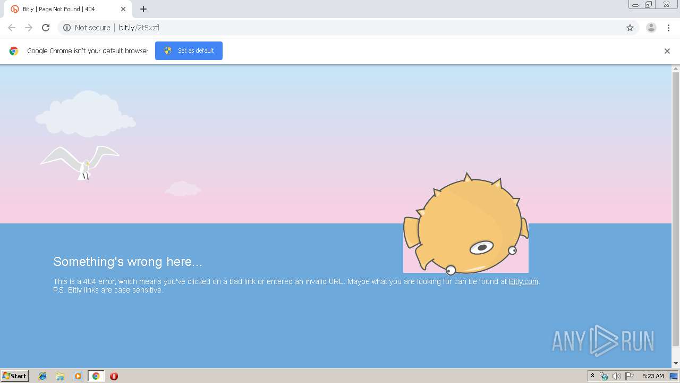Open a new tab with plus button
Viewport: 680px width, 383px height.
click(143, 9)
